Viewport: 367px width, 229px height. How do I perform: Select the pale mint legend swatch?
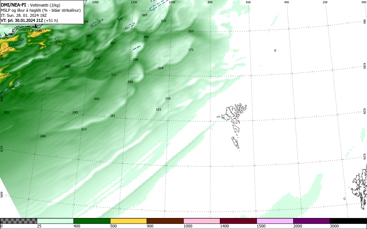click(55, 221)
